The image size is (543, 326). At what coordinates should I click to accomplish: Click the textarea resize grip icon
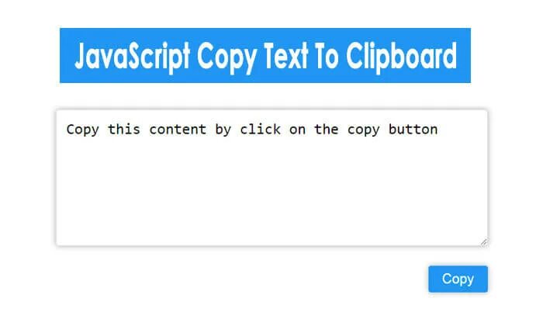484,242
